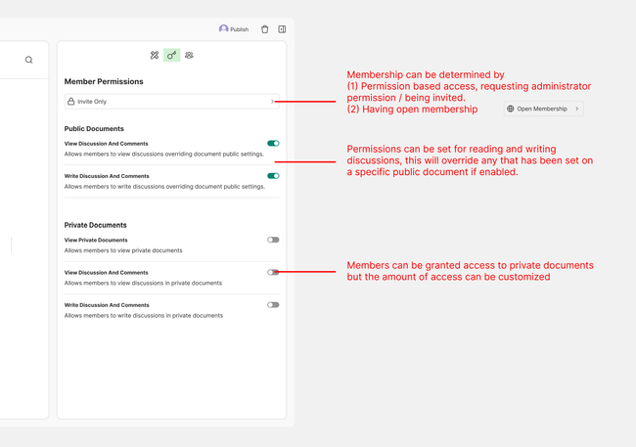Click the lock icon in Invite Only
Viewport: 636px width, 447px height.
click(70, 102)
